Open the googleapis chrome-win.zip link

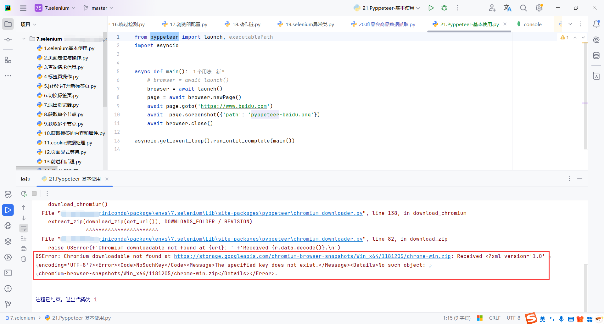(312, 256)
